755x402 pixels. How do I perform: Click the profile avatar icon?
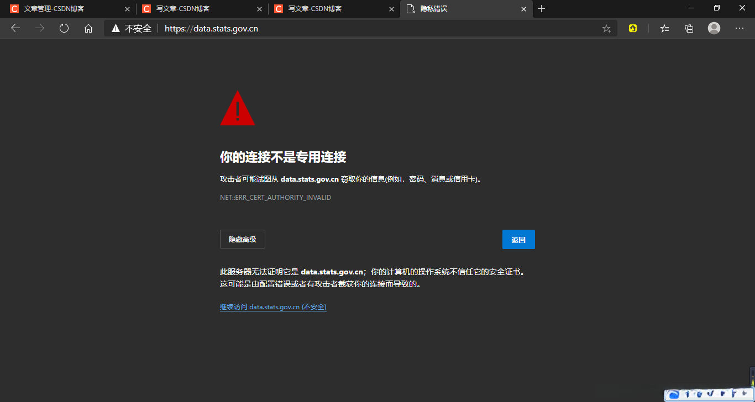coord(714,28)
